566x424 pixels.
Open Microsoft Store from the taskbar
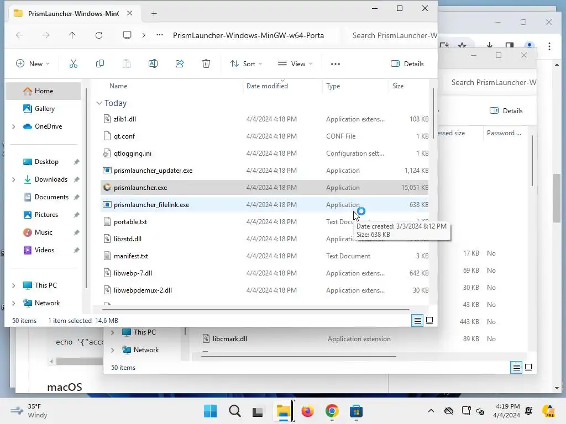tap(356, 411)
